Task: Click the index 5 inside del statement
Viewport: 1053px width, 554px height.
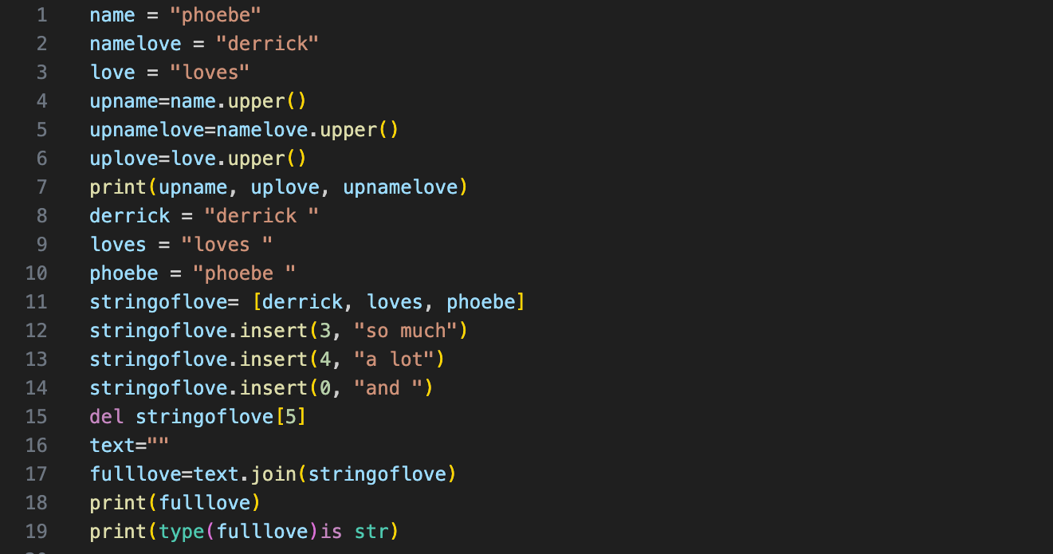Action: [x=290, y=416]
